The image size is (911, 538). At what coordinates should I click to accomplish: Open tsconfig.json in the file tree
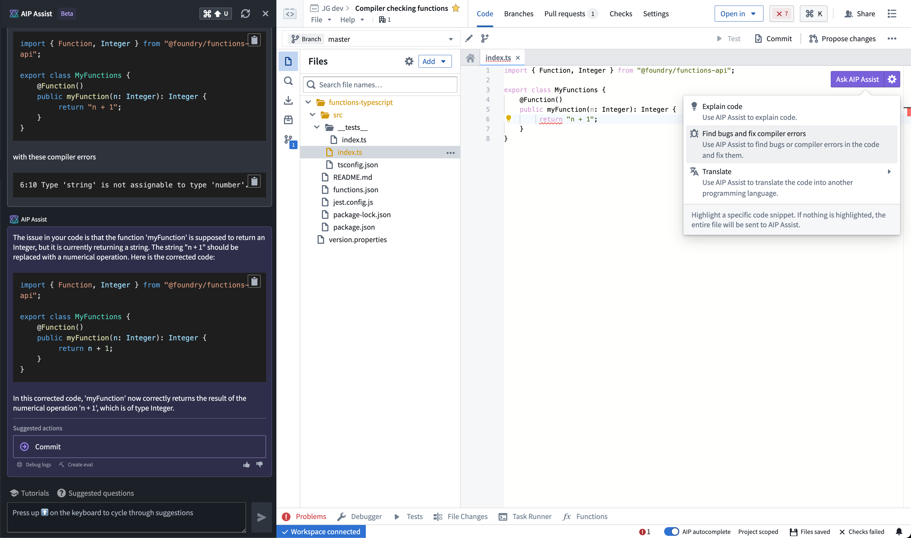tap(357, 164)
